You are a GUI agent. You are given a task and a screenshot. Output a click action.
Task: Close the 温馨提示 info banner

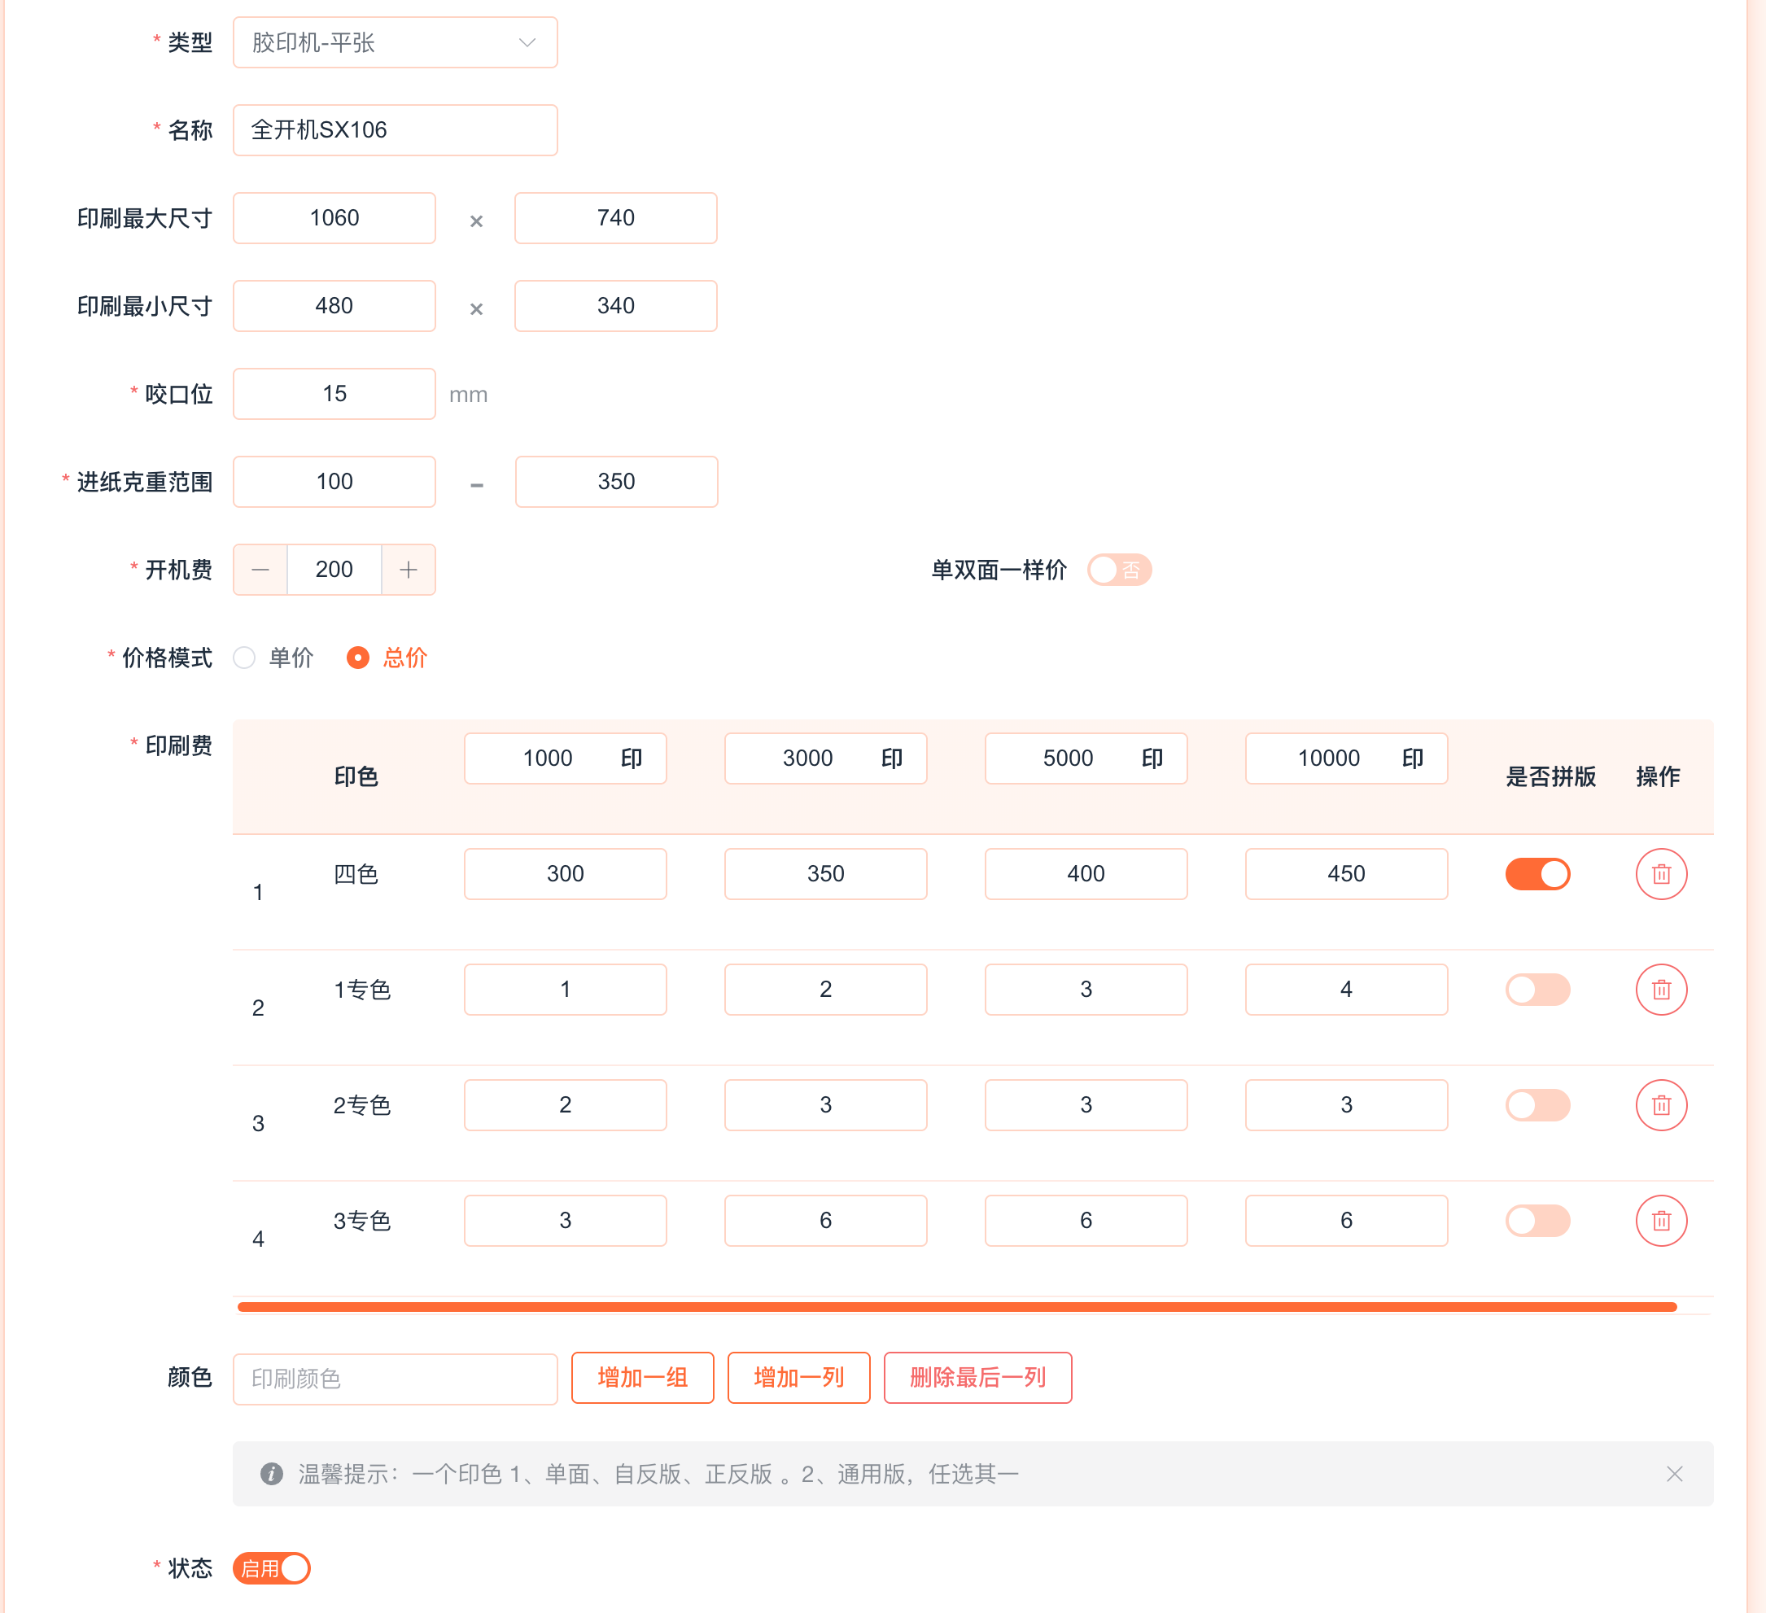coord(1673,1474)
